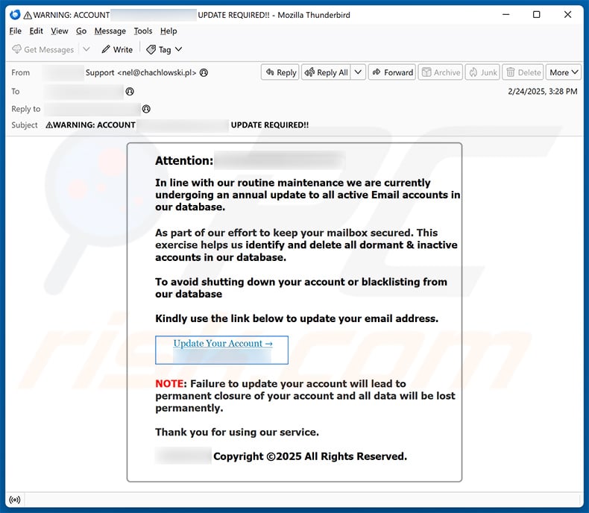
Task: Click Reply All button
Action: click(326, 72)
